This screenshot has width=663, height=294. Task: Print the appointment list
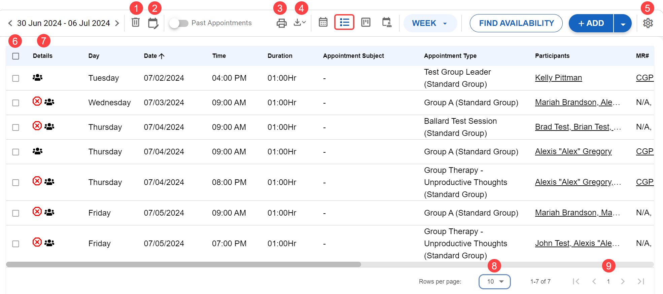pos(281,23)
